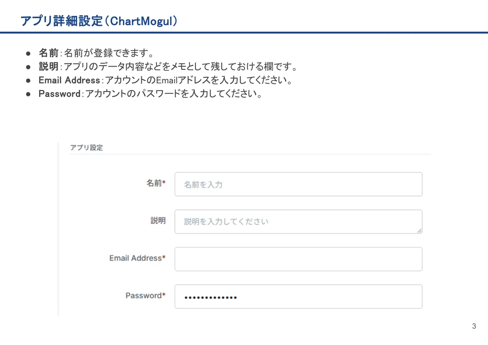Image resolution: width=488 pixels, height=345 pixels.
Task: Click the 名前 name input field
Action: [x=298, y=184]
